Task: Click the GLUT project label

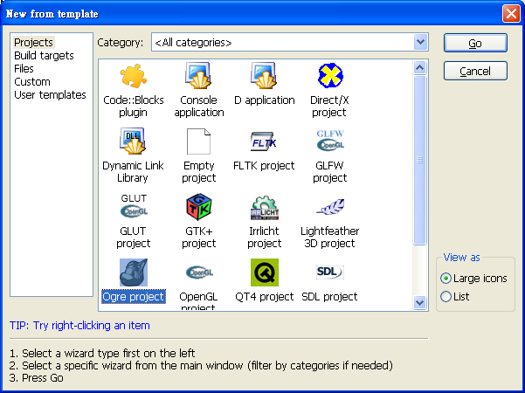Action: (x=134, y=237)
